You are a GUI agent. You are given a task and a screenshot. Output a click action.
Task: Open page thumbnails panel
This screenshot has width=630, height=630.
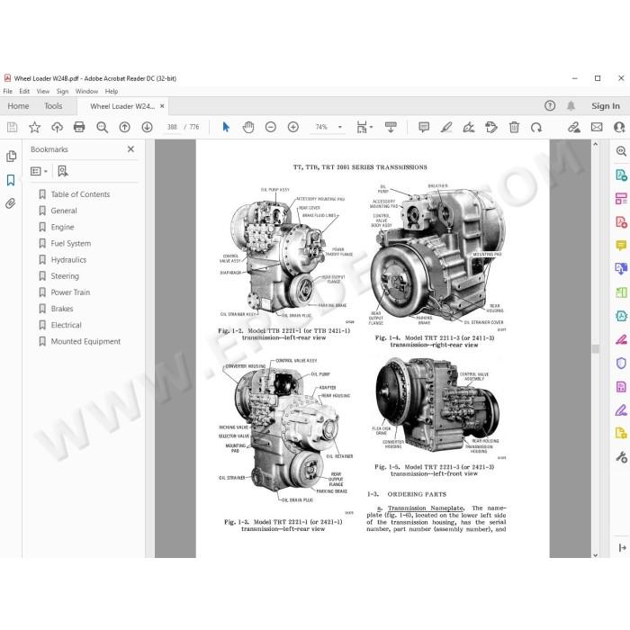pyautogui.click(x=11, y=156)
